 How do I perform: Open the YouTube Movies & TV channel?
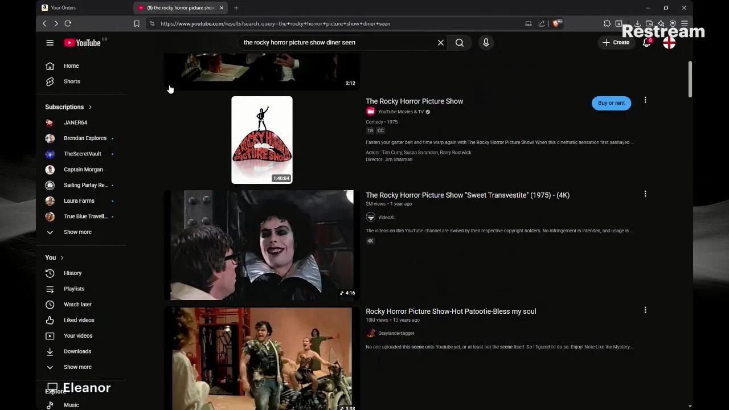click(x=401, y=112)
